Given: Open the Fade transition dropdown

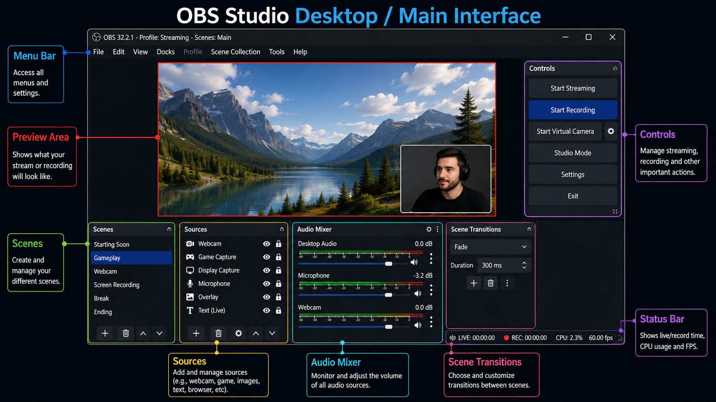Looking at the screenshot, I should (490, 247).
